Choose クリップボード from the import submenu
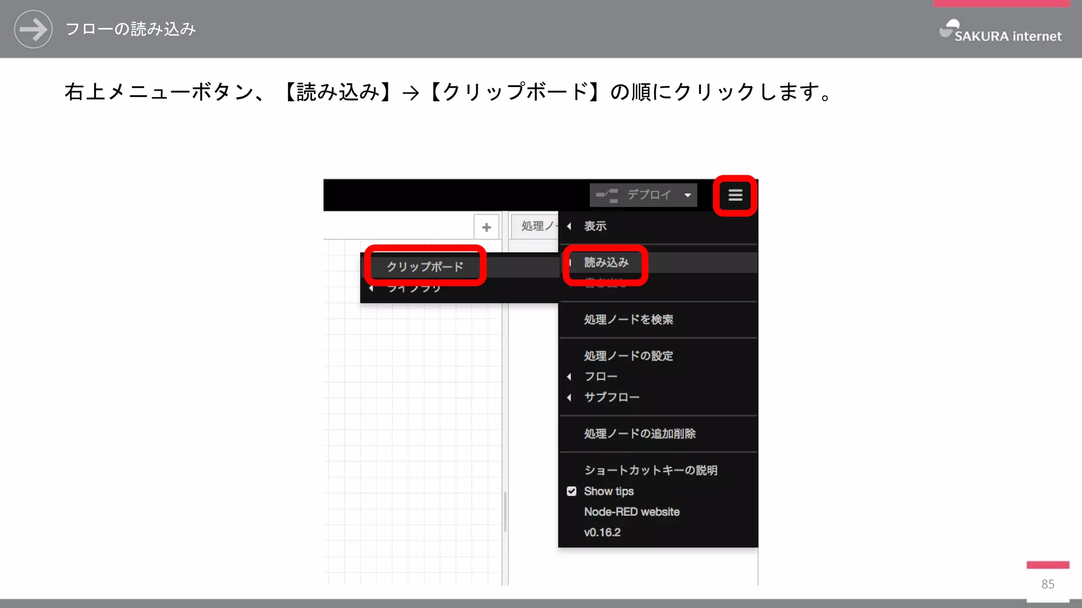This screenshot has width=1082, height=608. tap(460, 267)
